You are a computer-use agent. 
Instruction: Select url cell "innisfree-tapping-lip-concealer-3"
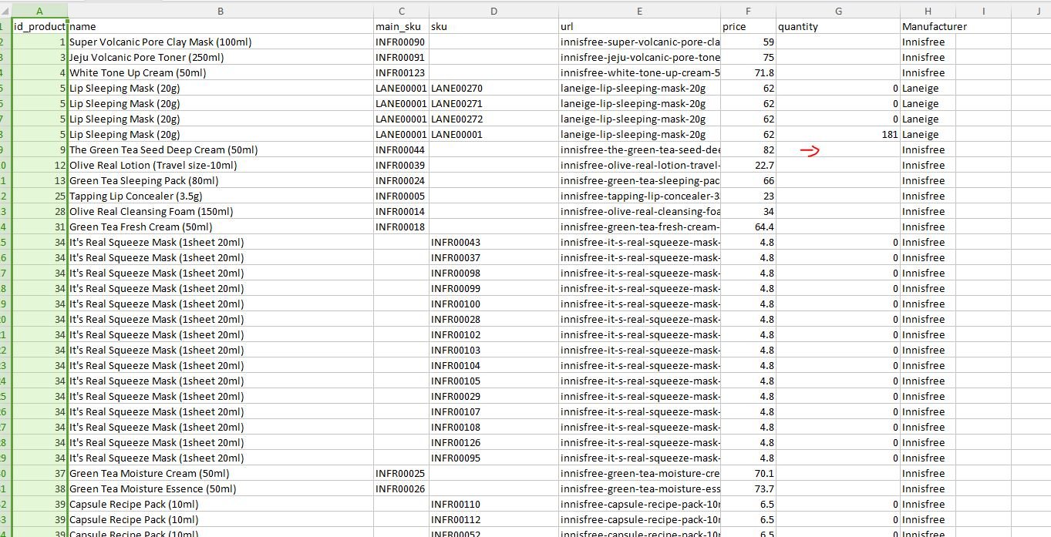coord(640,196)
